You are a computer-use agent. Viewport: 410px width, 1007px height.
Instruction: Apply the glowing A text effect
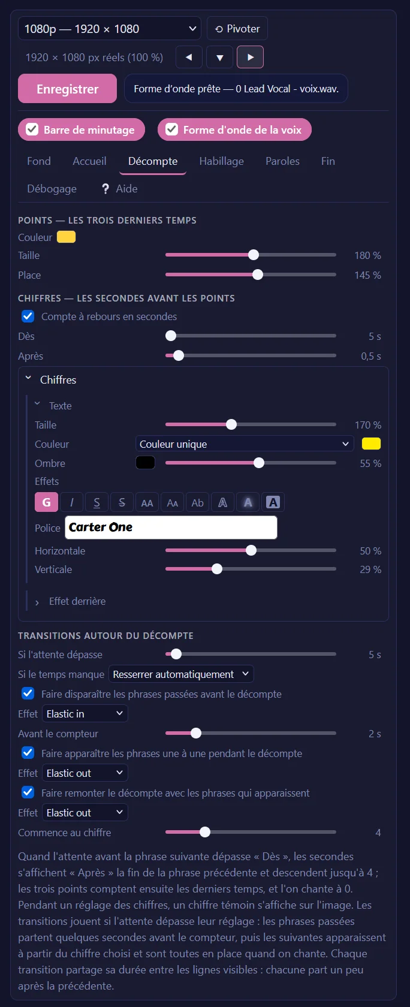pyautogui.click(x=248, y=502)
